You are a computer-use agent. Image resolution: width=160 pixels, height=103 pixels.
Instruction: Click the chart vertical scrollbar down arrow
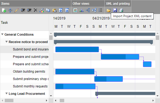pyautogui.click(x=157, y=96)
